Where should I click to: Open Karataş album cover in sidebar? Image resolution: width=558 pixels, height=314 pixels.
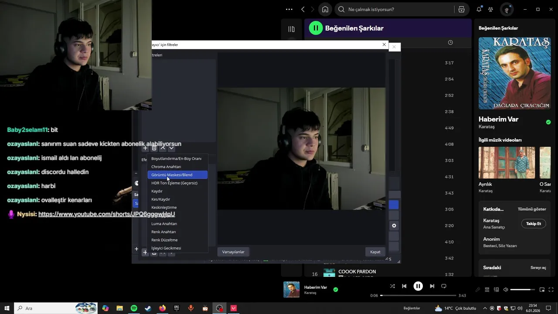pos(514,73)
